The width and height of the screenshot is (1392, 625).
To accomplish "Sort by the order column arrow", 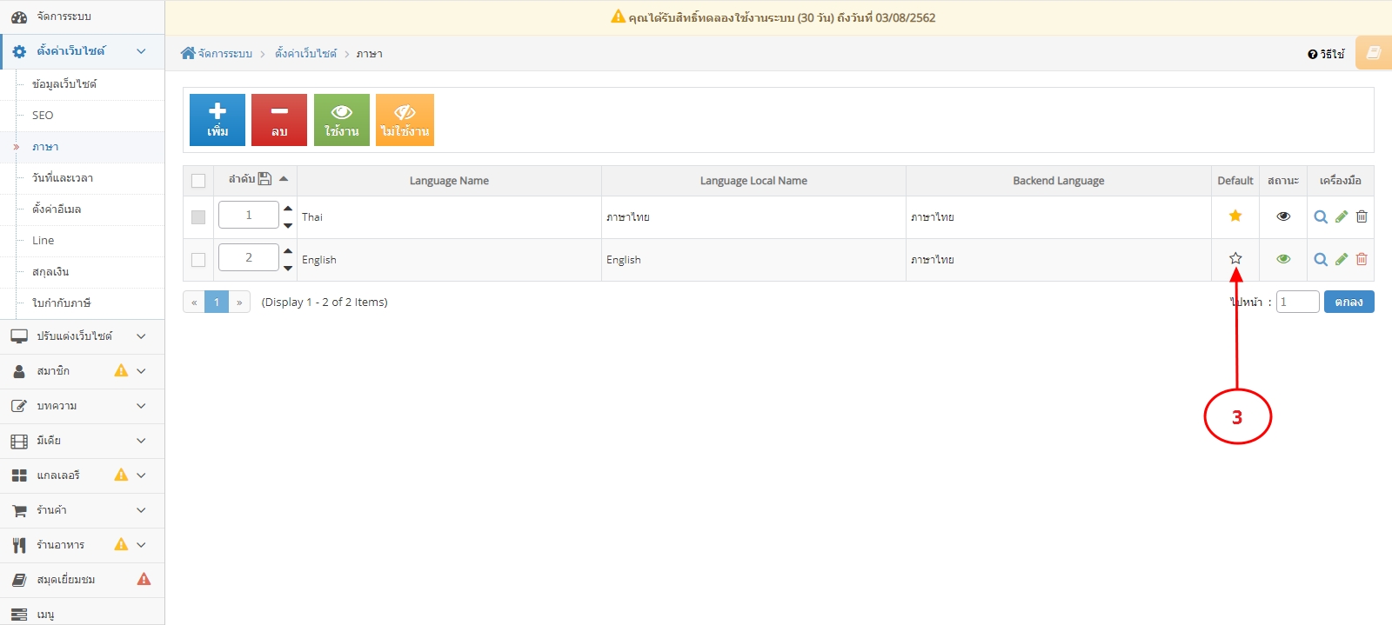I will (284, 178).
